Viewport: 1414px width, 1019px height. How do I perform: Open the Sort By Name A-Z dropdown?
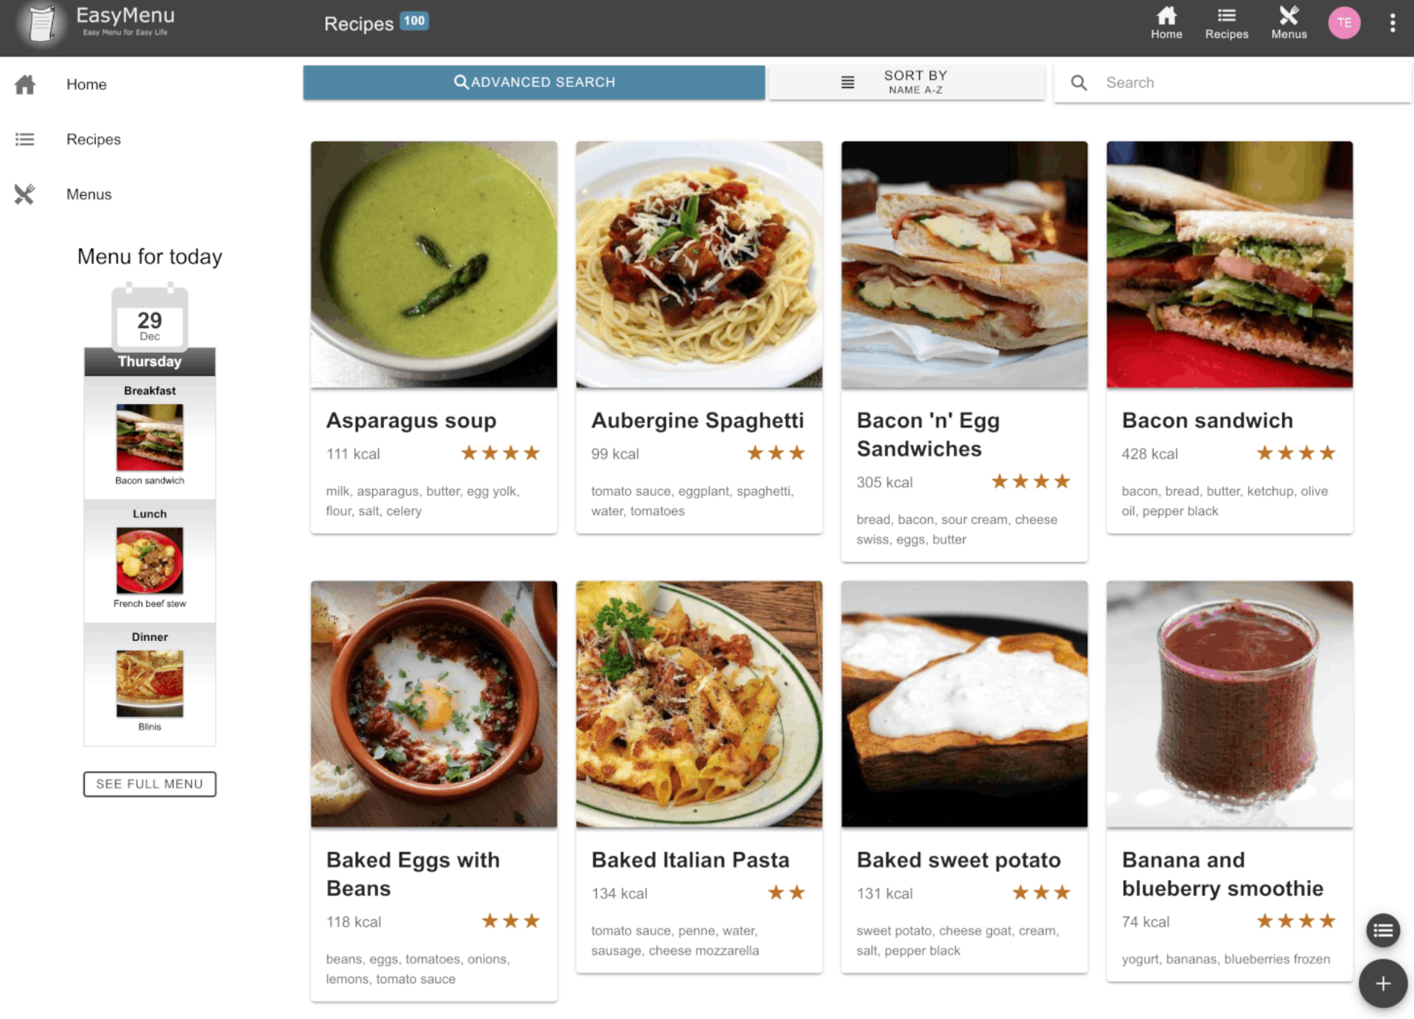coord(906,82)
